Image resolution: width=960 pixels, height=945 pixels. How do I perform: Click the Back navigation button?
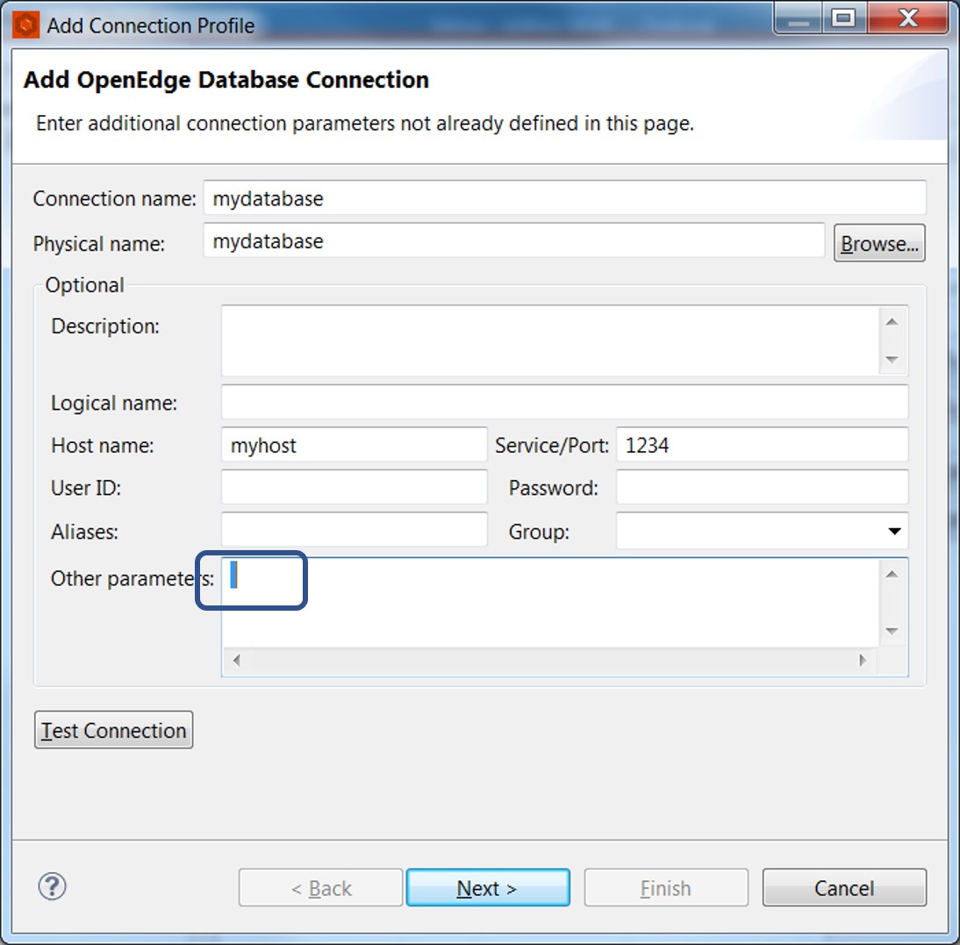point(319,887)
